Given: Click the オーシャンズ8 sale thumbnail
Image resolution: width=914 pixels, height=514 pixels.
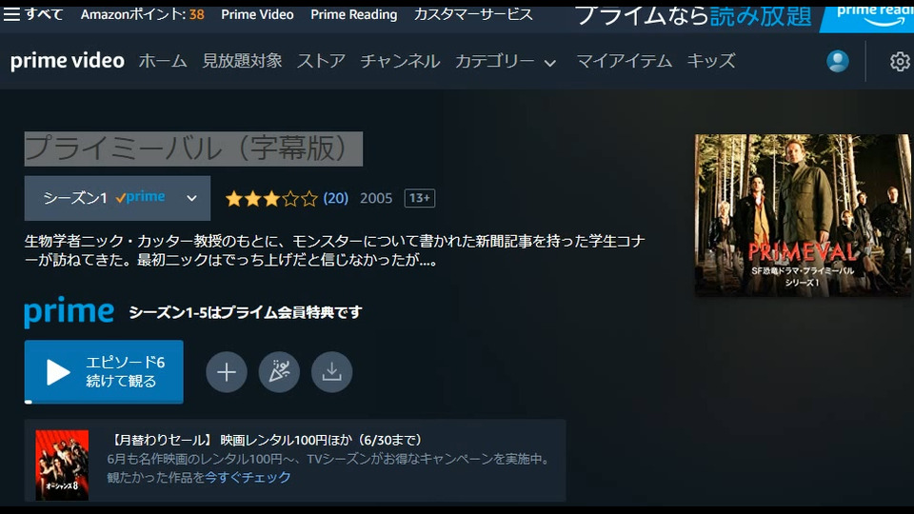Looking at the screenshot, I should [x=63, y=465].
